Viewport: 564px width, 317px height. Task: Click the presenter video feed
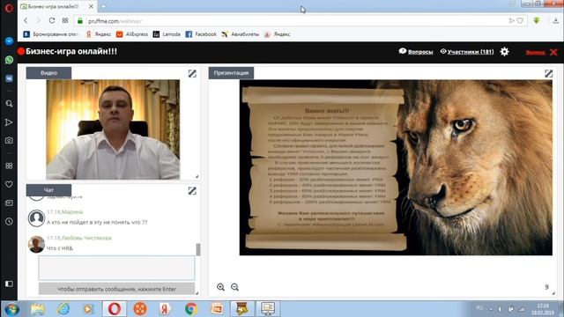pyautogui.click(x=113, y=129)
